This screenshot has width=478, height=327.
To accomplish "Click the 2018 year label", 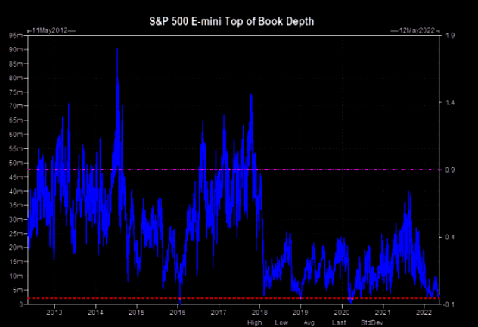I will (x=259, y=313).
